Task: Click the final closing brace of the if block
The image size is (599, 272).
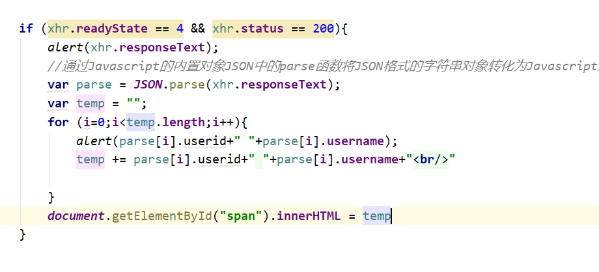Action: pos(23,234)
